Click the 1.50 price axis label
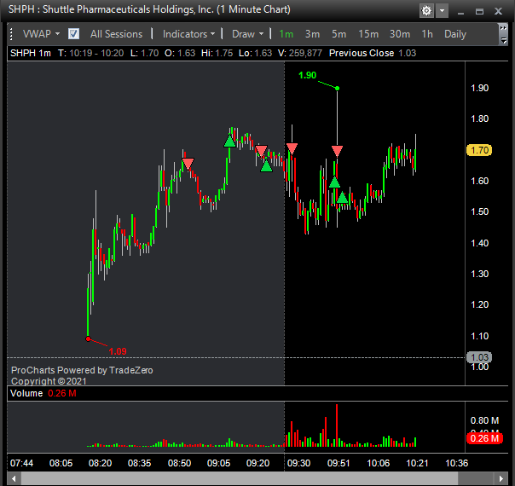The width and height of the screenshot is (515, 486). pyautogui.click(x=479, y=211)
